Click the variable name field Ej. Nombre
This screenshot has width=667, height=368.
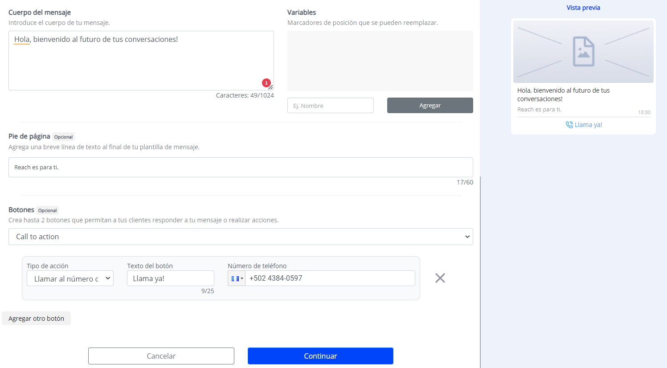click(330, 106)
